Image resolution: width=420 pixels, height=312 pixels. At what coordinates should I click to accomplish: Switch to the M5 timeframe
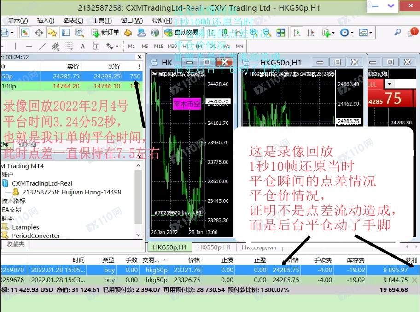point(145,47)
